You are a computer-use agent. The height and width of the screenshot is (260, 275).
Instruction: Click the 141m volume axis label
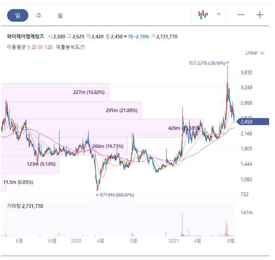(247, 213)
